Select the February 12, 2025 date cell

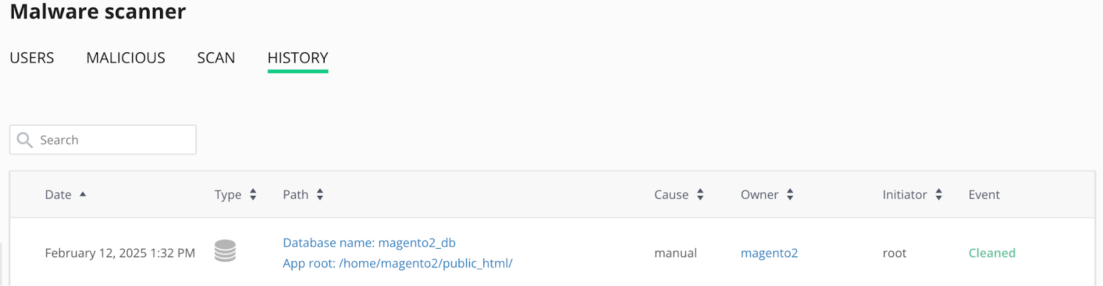120,253
